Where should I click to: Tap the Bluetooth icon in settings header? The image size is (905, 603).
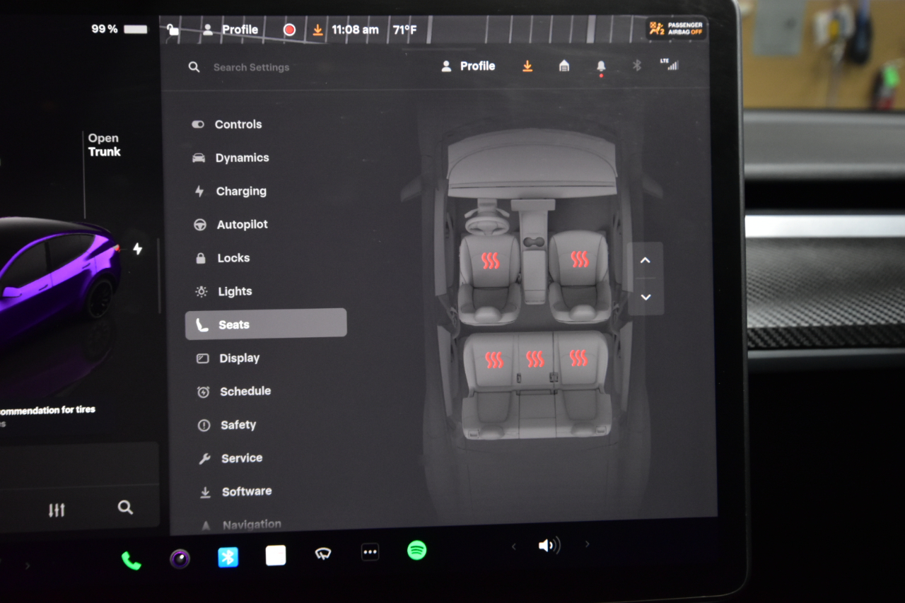coord(636,65)
